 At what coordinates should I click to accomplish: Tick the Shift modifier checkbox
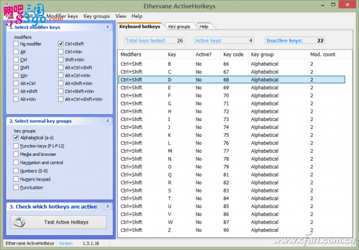pos(16,67)
